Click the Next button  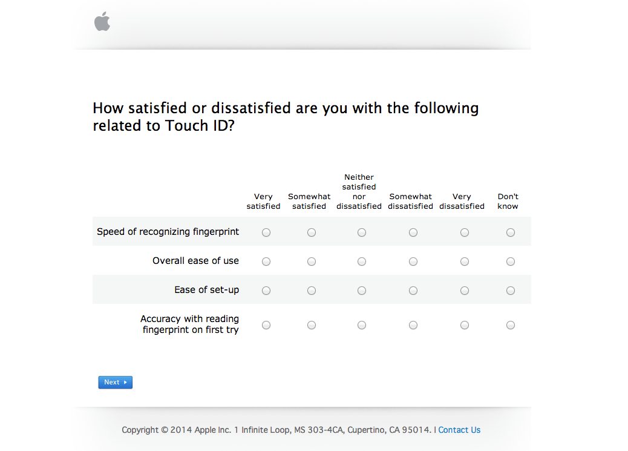click(x=115, y=382)
